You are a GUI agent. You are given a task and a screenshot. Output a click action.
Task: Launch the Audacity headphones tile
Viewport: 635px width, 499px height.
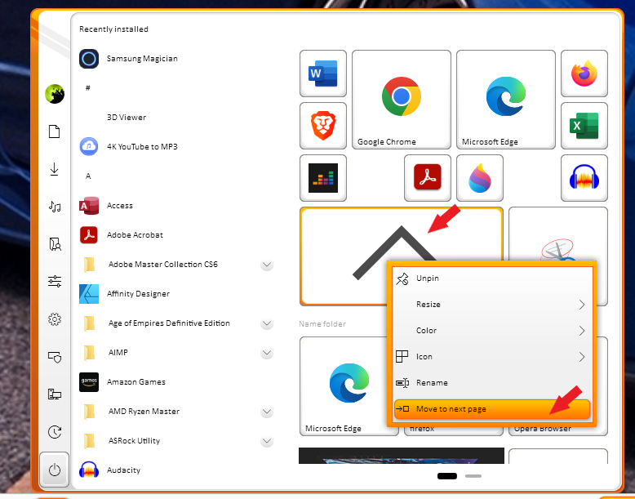[x=584, y=178]
